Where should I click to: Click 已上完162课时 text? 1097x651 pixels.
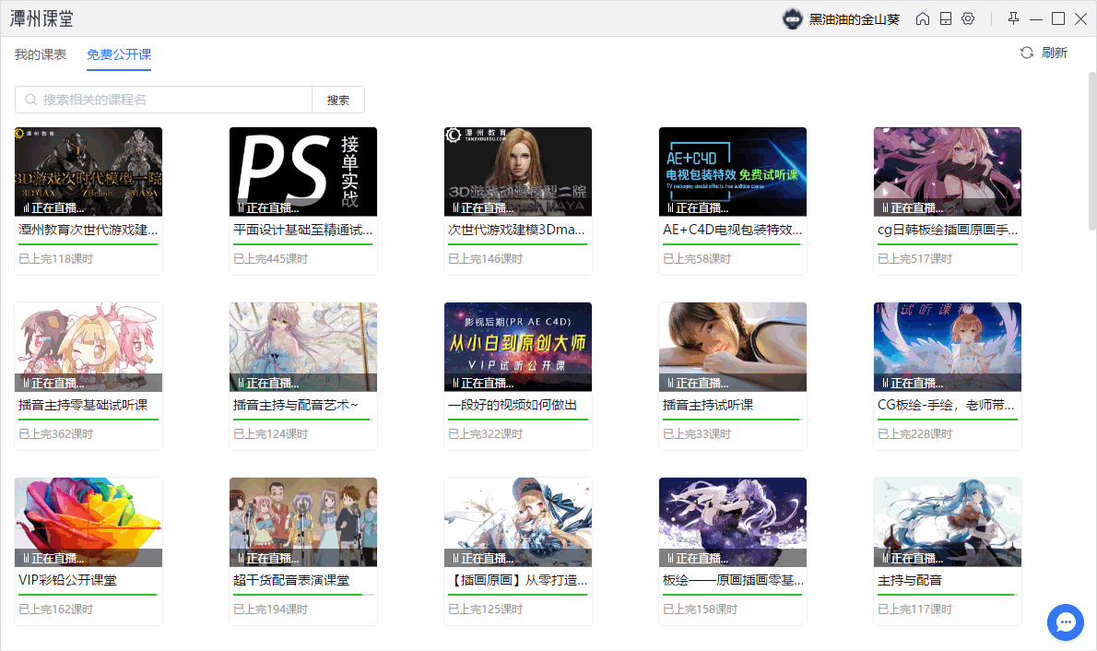tap(56, 609)
